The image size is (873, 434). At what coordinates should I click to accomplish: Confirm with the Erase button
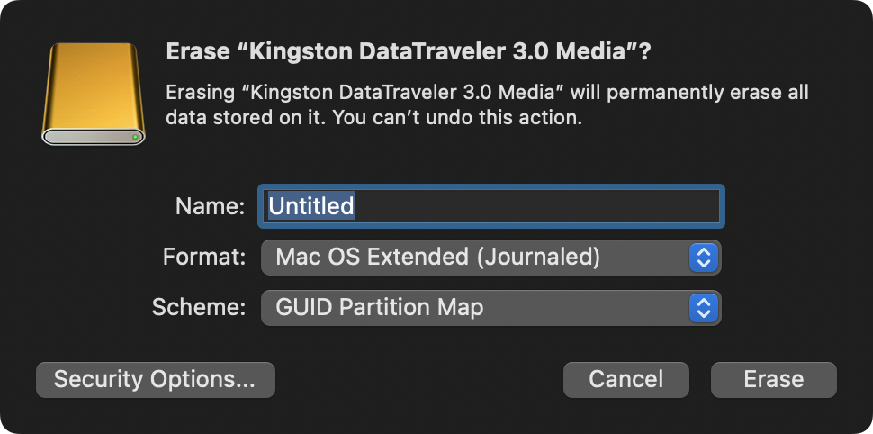[774, 380]
